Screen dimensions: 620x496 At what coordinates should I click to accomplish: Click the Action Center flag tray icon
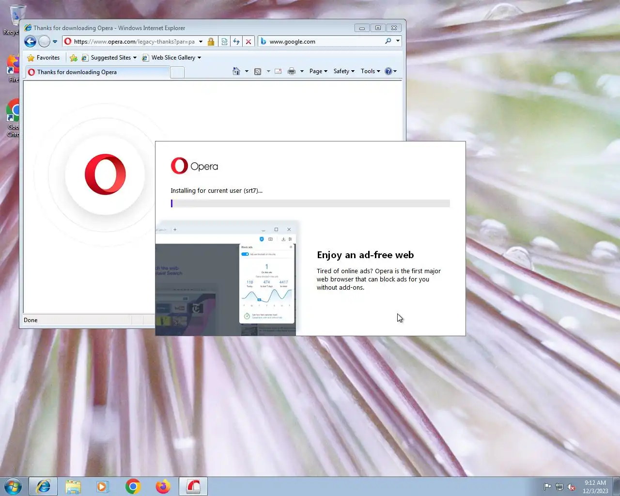click(547, 487)
